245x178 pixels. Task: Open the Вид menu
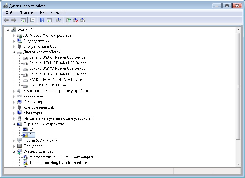pos(43,13)
